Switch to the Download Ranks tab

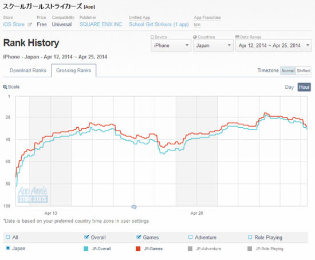(28, 70)
